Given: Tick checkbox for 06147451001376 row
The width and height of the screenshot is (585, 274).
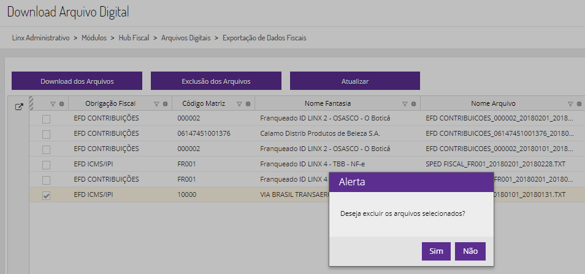Looking at the screenshot, I should coord(46,134).
